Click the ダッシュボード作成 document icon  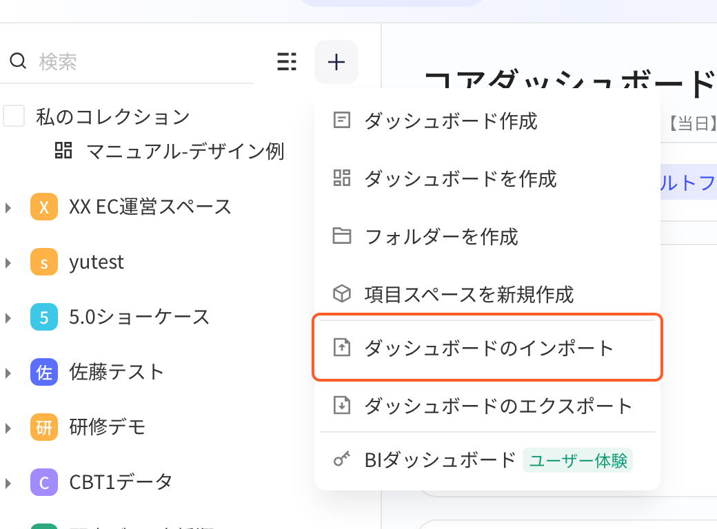point(341,120)
